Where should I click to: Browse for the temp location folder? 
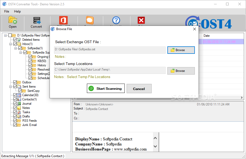click(181, 71)
